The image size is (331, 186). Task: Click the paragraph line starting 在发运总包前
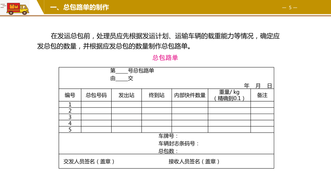[165, 36]
